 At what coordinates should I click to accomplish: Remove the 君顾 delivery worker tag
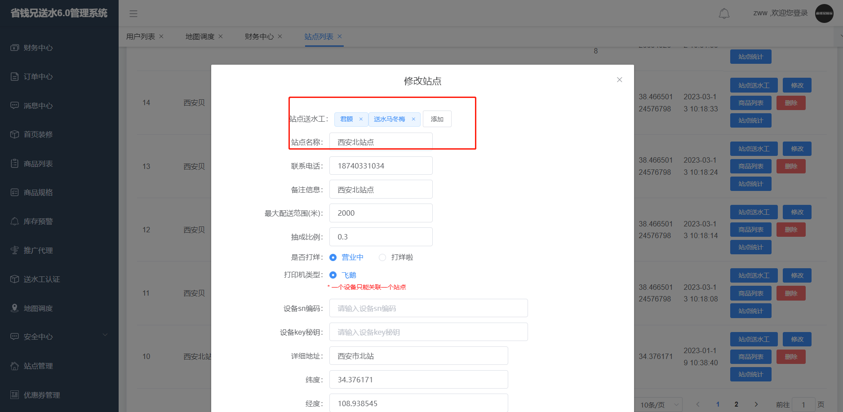(x=361, y=119)
